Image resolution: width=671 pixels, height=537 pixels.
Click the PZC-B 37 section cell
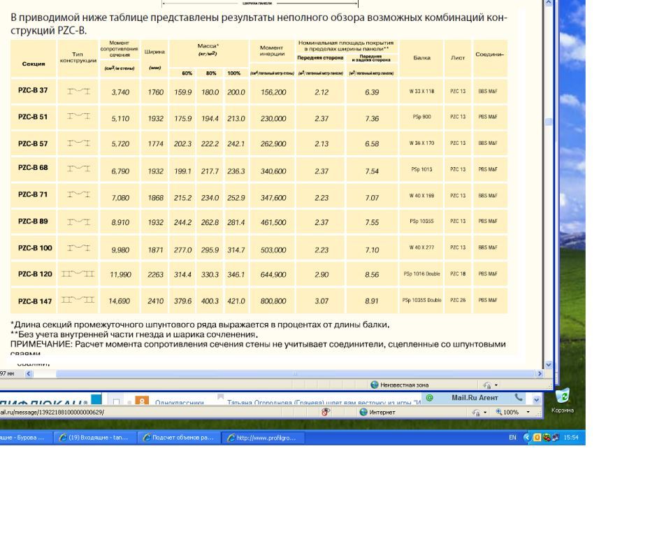pyautogui.click(x=33, y=90)
